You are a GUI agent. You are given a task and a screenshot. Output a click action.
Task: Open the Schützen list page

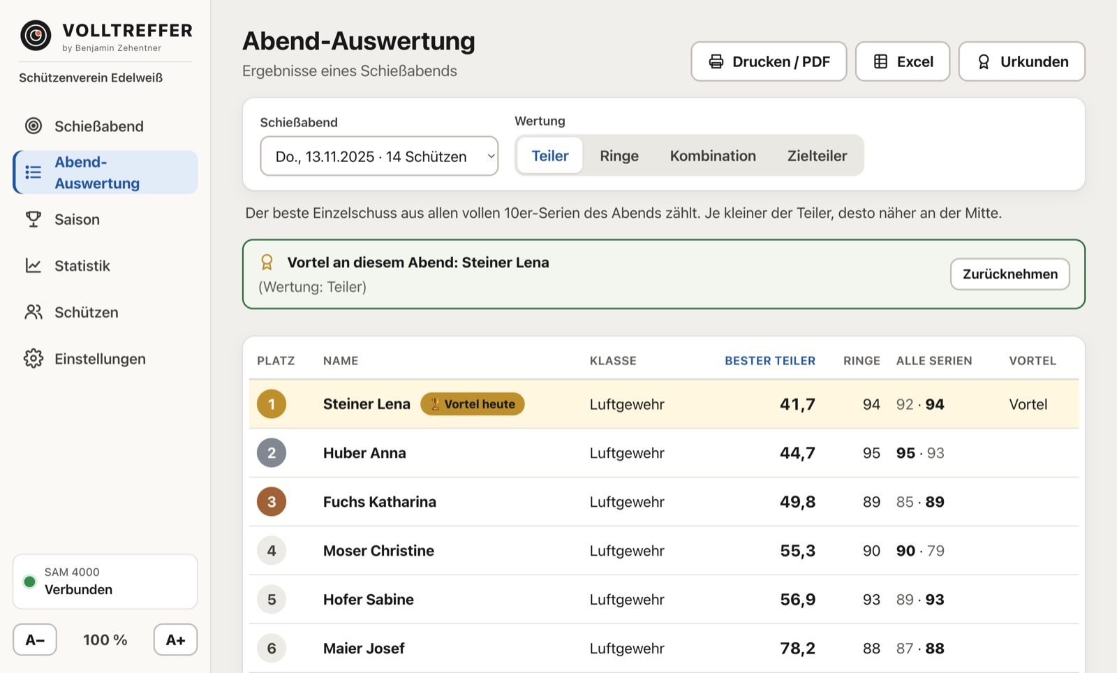pyautogui.click(x=105, y=312)
